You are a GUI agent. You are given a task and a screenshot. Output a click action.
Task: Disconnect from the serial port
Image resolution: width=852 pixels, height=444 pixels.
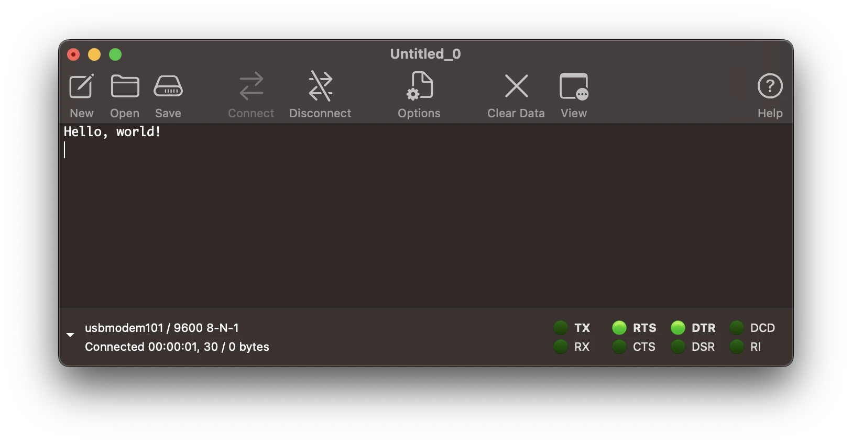320,86
